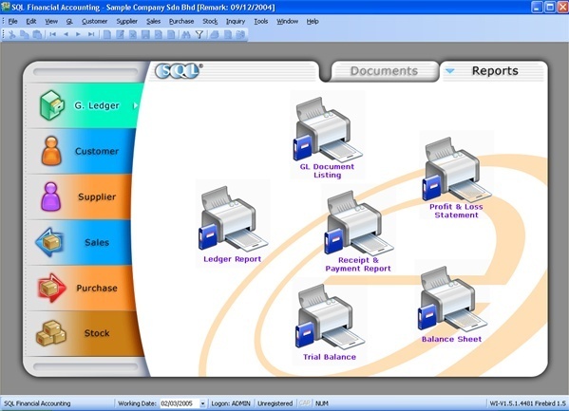Click the New document toolbar icon
This screenshot has width=569, height=411.
tap(107, 34)
